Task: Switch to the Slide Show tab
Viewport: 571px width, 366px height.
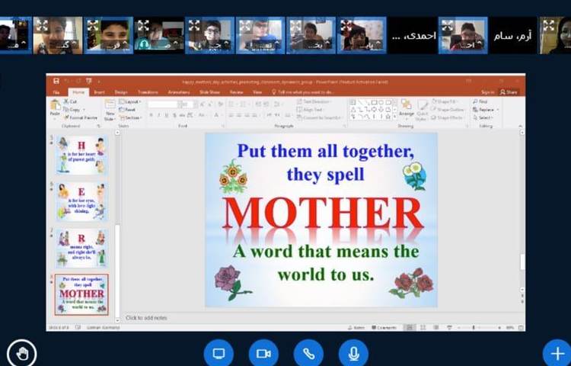Action: [209, 91]
